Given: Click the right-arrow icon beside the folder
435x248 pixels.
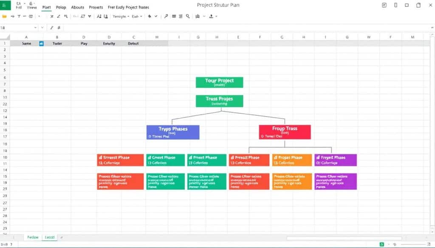Looking at the screenshot, I should click(x=12, y=17).
